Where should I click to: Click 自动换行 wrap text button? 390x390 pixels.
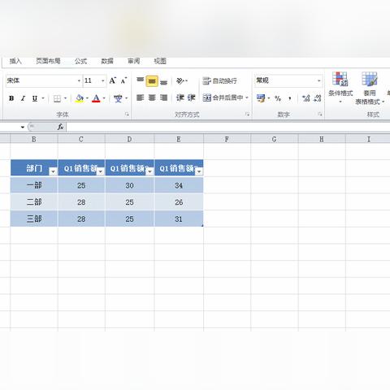tap(219, 80)
